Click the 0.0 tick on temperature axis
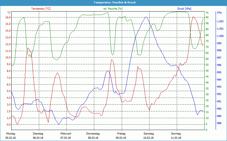Viewport: 227px width, 141px height. [x=9, y=125]
